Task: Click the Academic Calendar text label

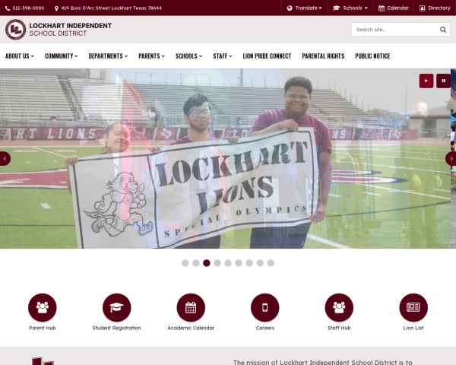Action: 191,328
